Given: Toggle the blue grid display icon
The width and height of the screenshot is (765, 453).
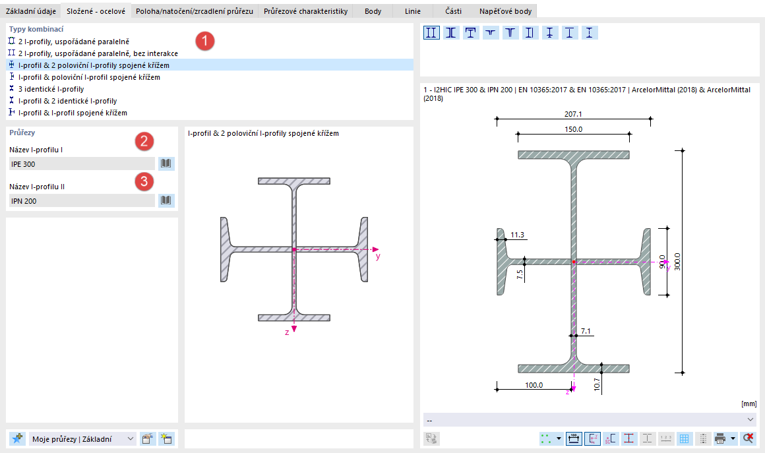Looking at the screenshot, I should (685, 438).
